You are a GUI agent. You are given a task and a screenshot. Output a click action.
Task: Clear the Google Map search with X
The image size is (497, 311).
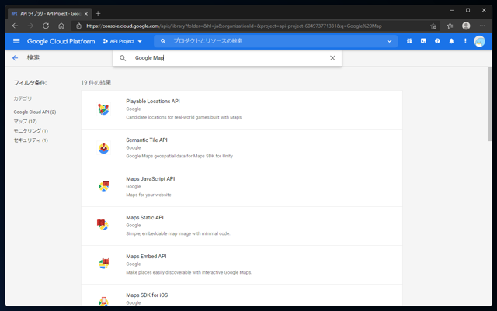[x=332, y=58]
